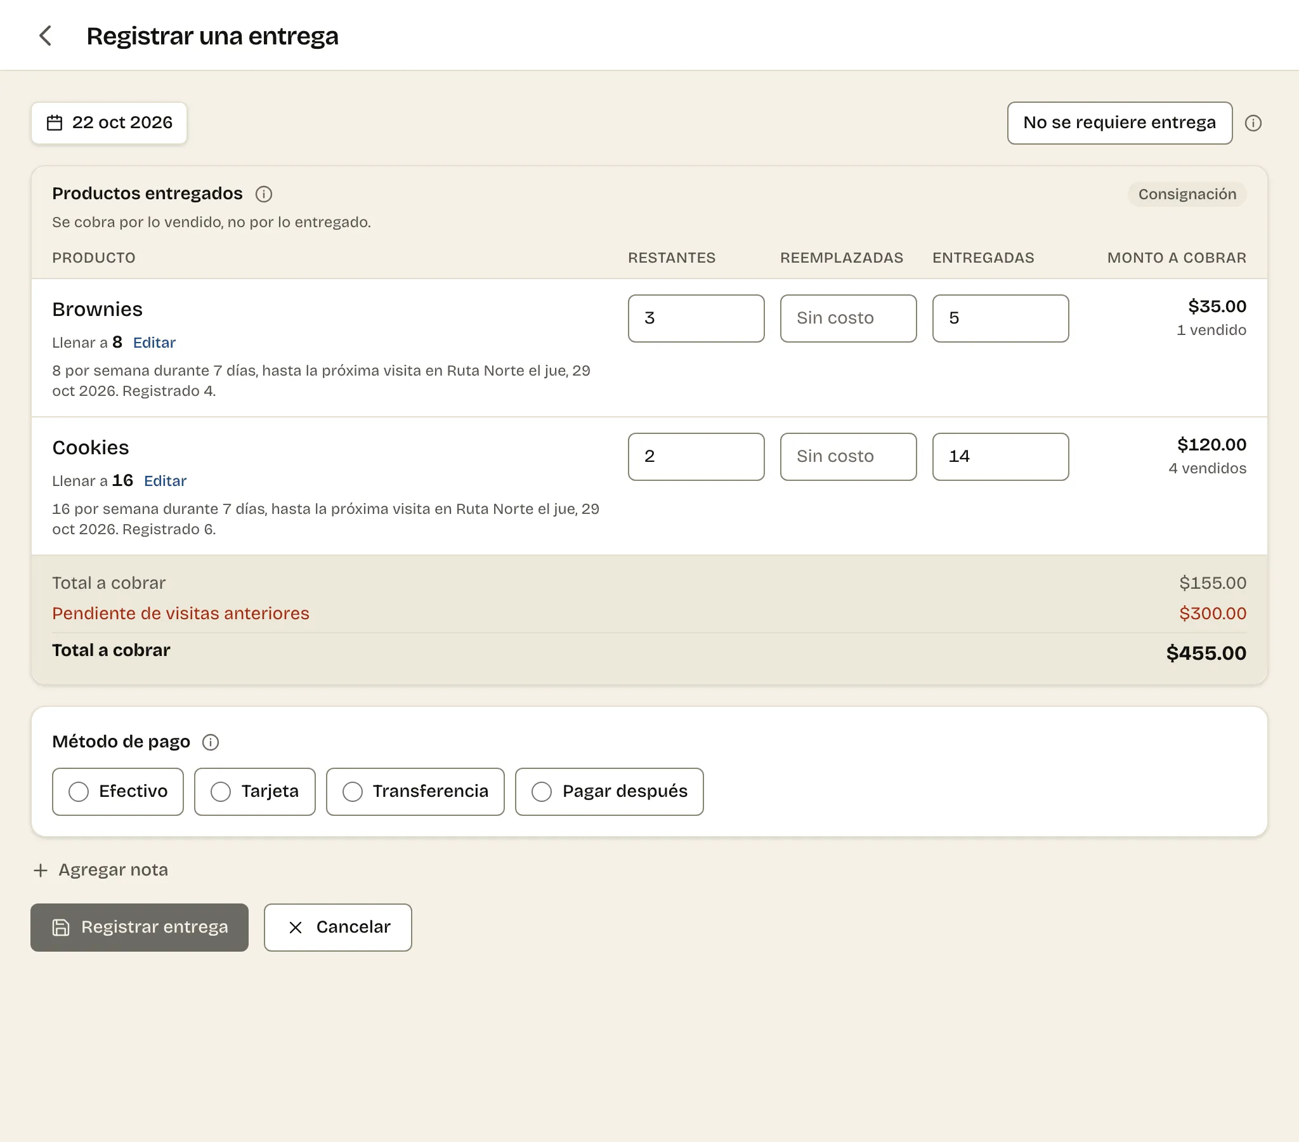Select Pagar después payment option
The height and width of the screenshot is (1142, 1299).
[x=609, y=792]
